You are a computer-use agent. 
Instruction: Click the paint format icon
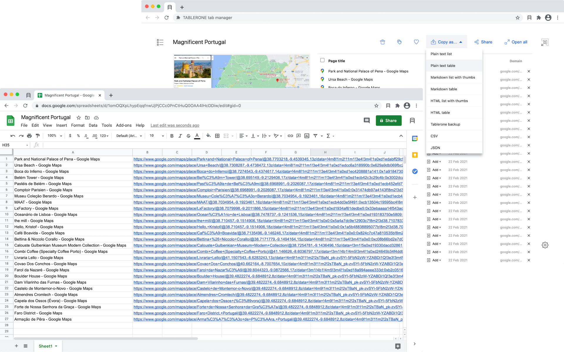[x=38, y=136]
